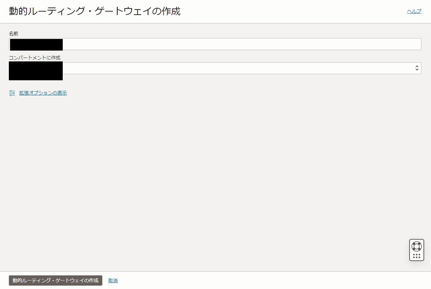Screen dimensions: 431x289
Task: Click the 名前 text input field
Action: coord(215,44)
